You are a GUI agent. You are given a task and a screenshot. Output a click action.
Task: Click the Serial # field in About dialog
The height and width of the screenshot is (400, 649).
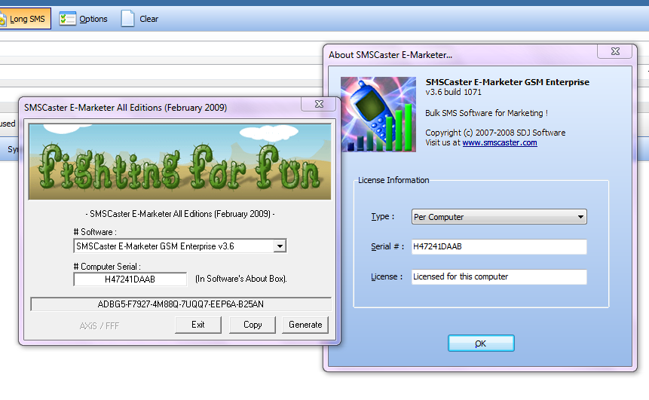tap(499, 246)
